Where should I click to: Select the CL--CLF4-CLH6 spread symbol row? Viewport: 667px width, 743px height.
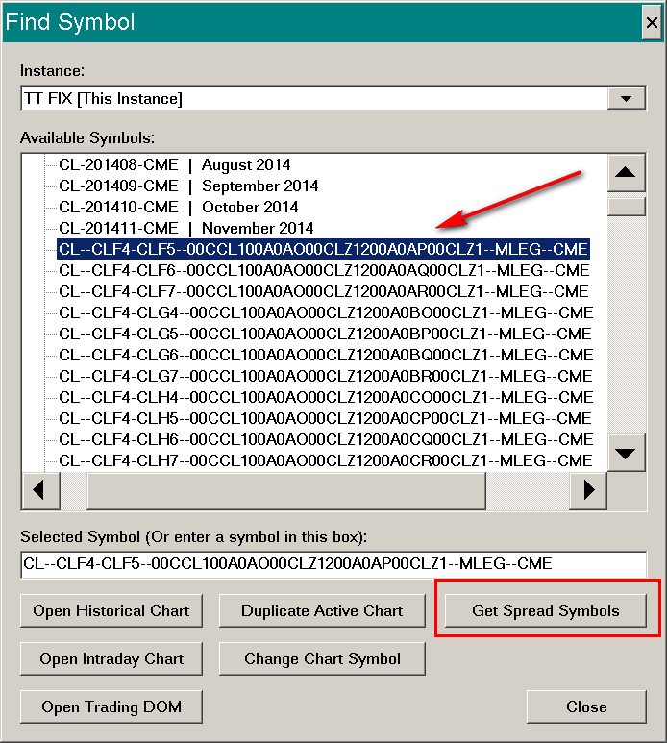point(326,439)
